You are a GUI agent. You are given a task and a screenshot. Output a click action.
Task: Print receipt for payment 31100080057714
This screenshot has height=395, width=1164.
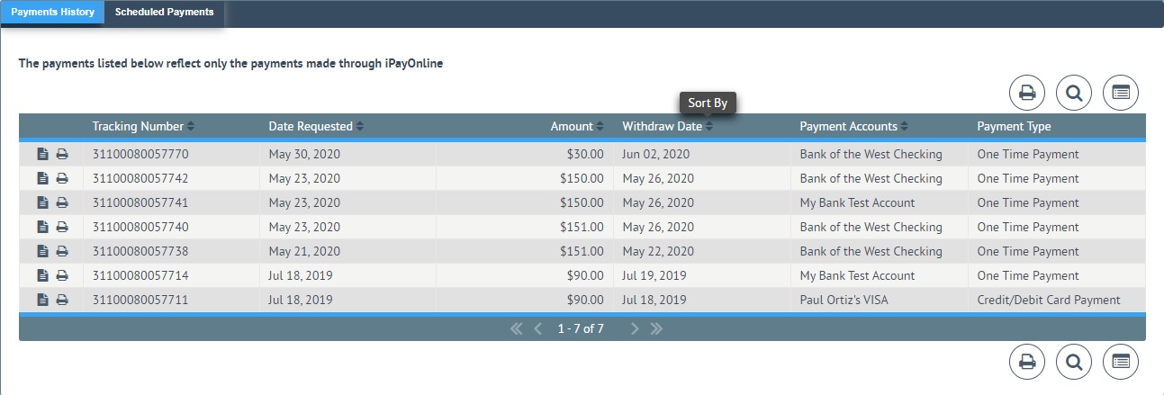click(x=62, y=275)
